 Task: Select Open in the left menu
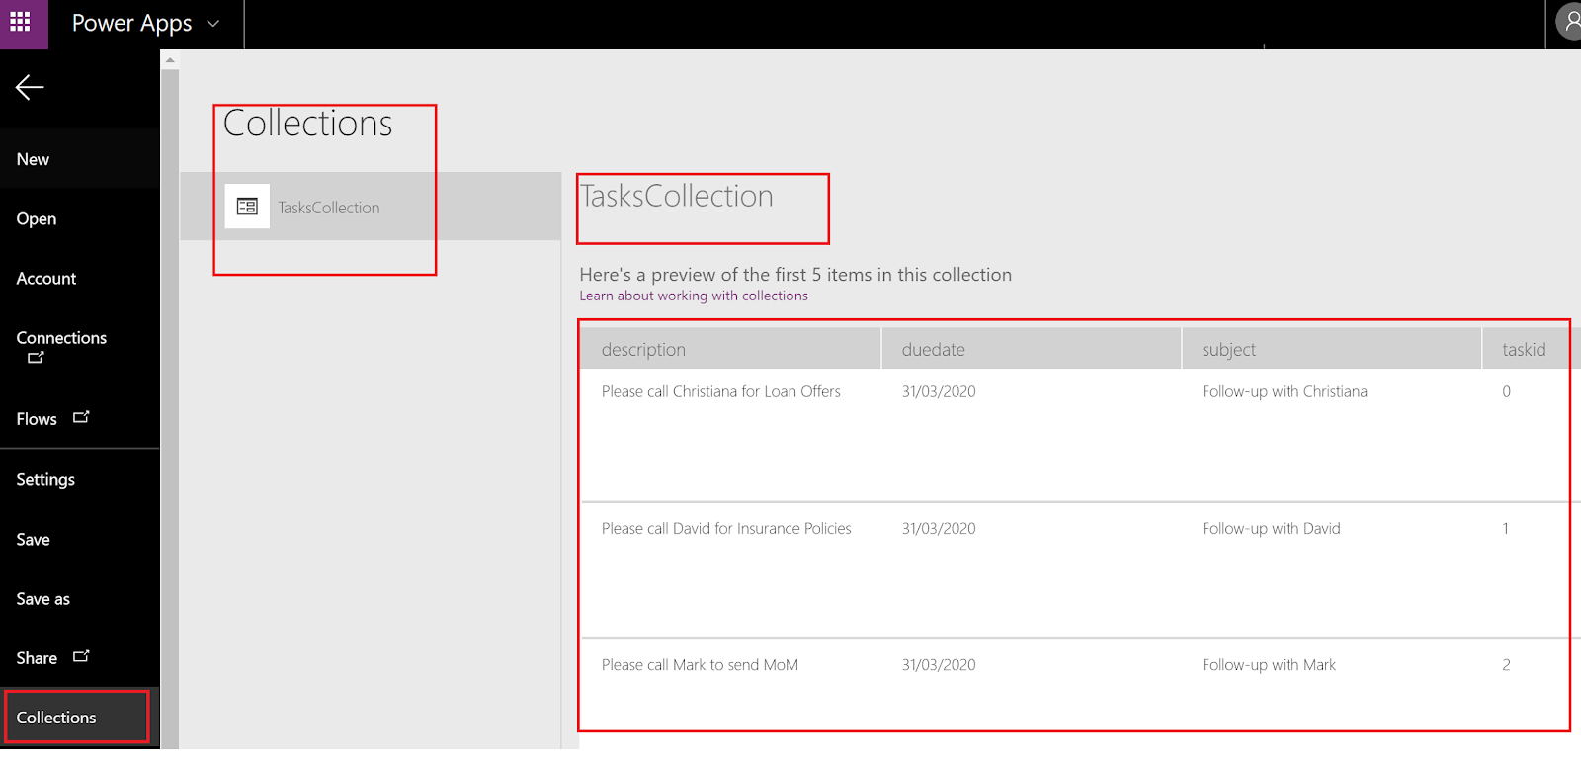[80, 218]
